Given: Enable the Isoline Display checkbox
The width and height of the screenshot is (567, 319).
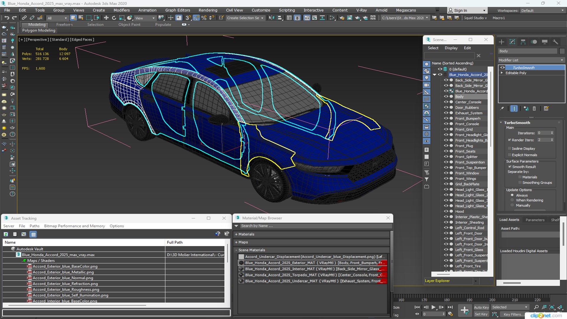Looking at the screenshot, I should (x=509, y=149).
